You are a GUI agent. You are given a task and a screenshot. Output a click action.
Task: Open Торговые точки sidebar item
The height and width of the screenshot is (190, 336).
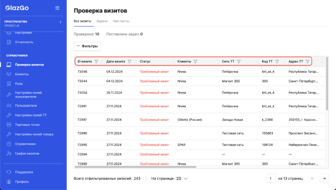click(27, 125)
